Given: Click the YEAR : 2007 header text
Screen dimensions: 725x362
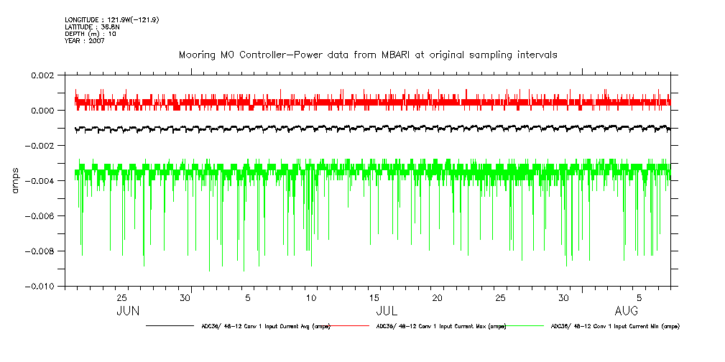Looking at the screenshot, I should 85,41.
